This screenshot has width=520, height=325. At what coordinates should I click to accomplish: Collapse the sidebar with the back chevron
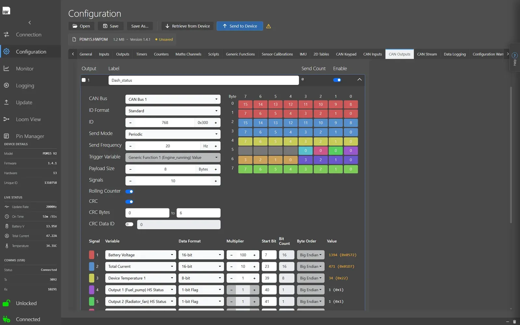tap(30, 22)
